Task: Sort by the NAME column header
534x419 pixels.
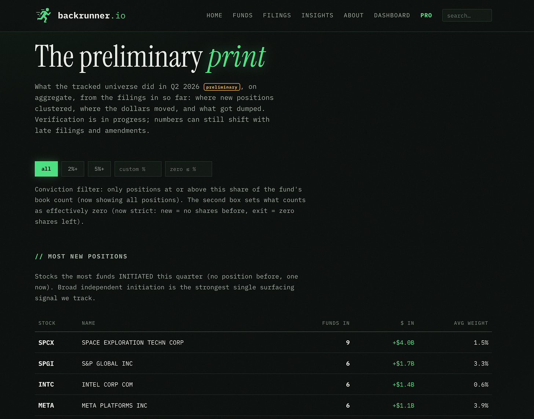Action: 88,323
